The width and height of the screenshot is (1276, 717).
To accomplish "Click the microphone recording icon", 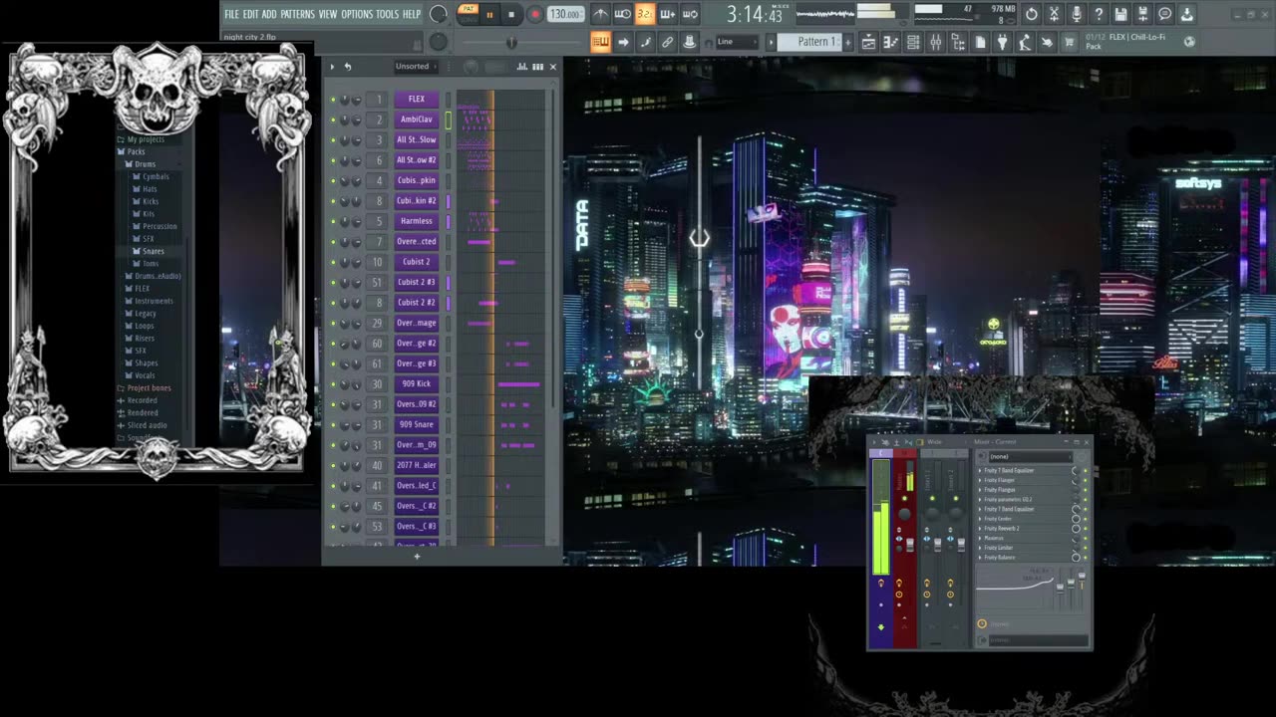I will tap(1077, 14).
